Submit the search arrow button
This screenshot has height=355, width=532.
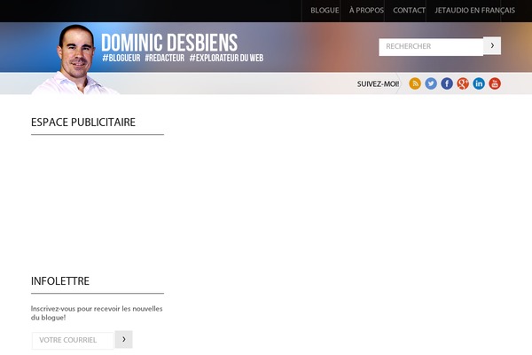pos(492,45)
